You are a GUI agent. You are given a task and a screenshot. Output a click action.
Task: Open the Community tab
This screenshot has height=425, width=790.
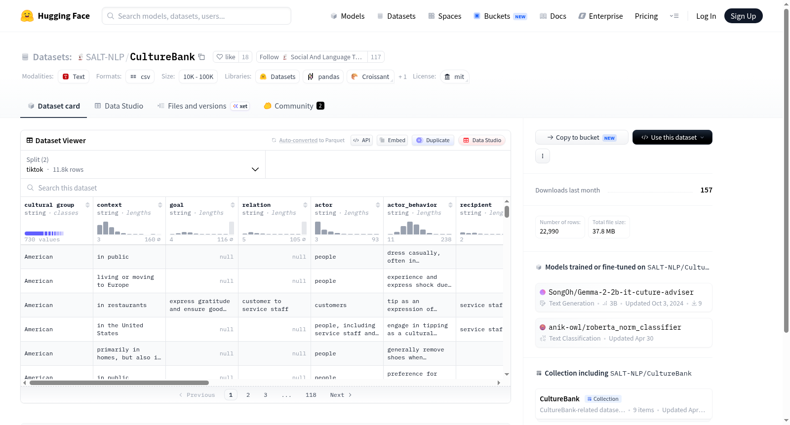(294, 106)
